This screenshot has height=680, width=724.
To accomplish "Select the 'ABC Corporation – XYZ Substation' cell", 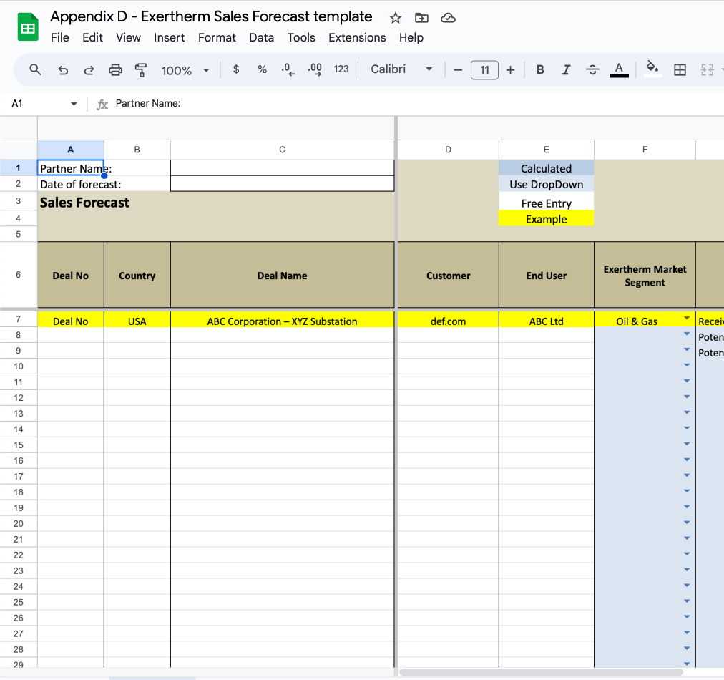I will [282, 320].
